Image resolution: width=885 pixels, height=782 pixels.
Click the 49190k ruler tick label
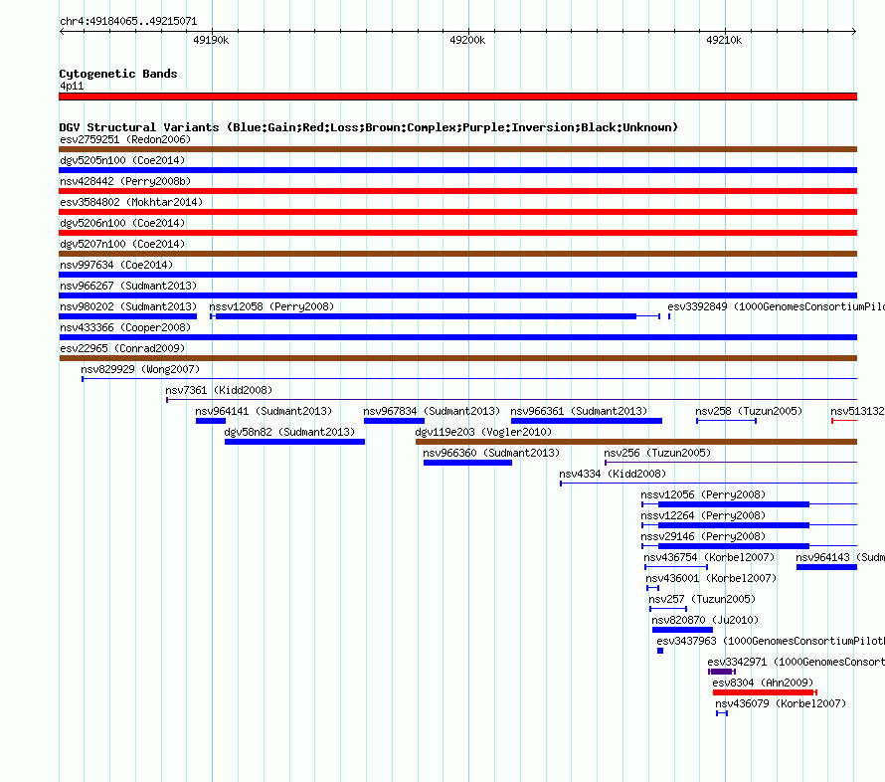pos(211,40)
